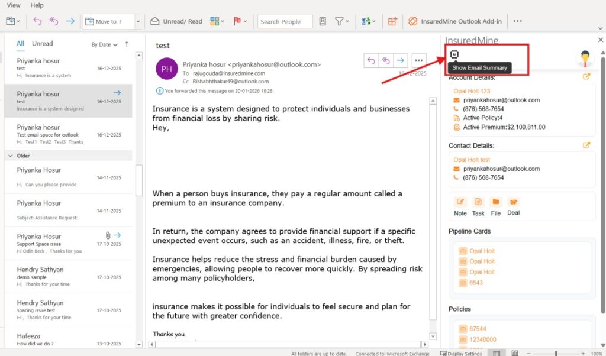Open the View menu

point(13,5)
